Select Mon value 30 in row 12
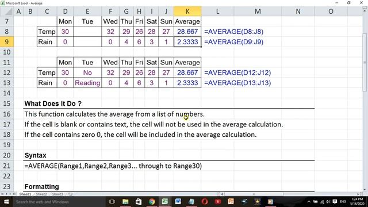Viewport: 368px width, 207px height. [x=65, y=72]
